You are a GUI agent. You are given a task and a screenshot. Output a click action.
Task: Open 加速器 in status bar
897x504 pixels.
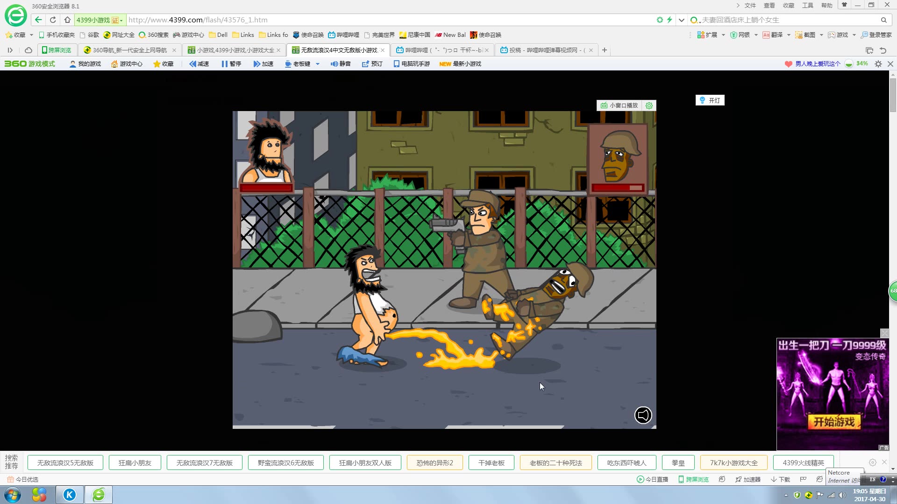748,479
